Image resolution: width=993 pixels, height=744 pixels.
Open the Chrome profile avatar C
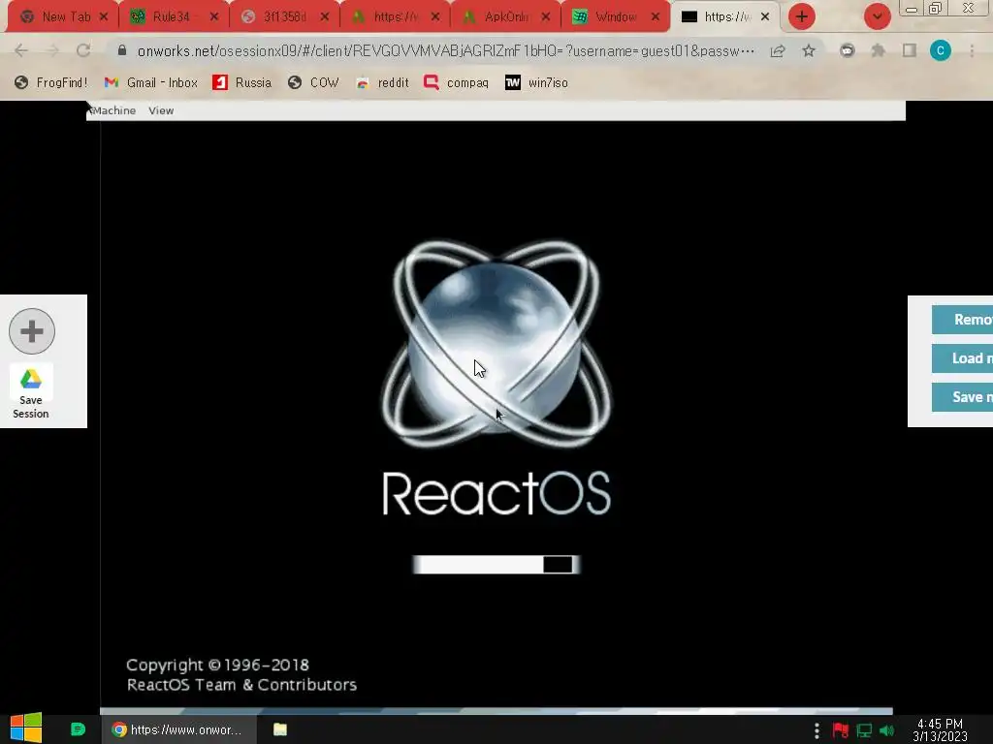(x=941, y=50)
